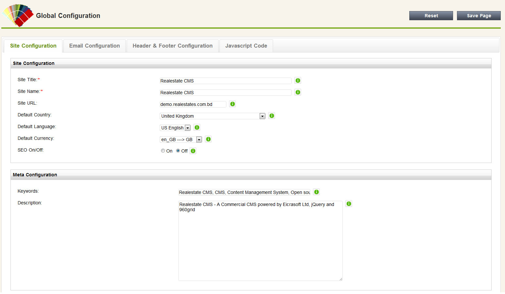Click the info icon beside Description textarea
The width and height of the screenshot is (505, 294).
point(349,204)
